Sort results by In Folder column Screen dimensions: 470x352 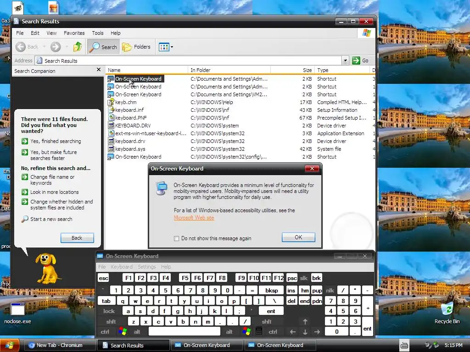pyautogui.click(x=229, y=70)
